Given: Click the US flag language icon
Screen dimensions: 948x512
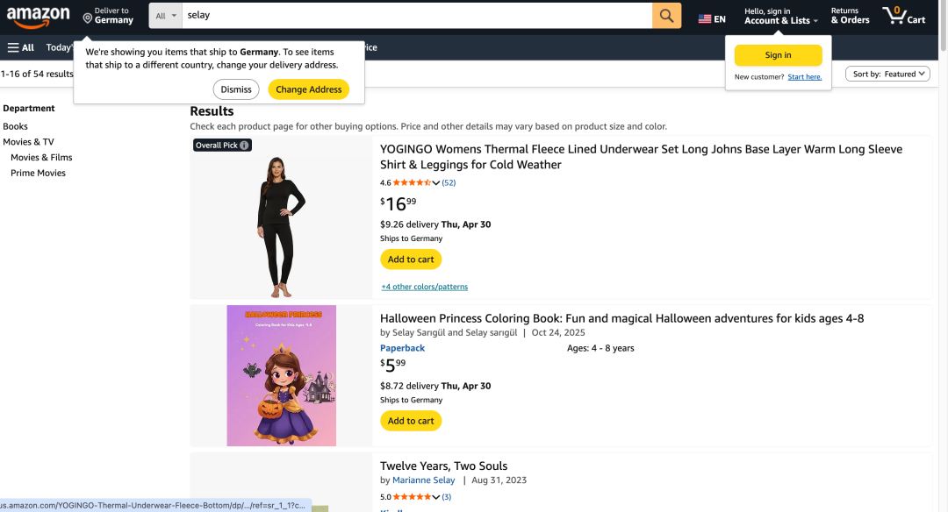Looking at the screenshot, I should tap(705, 19).
